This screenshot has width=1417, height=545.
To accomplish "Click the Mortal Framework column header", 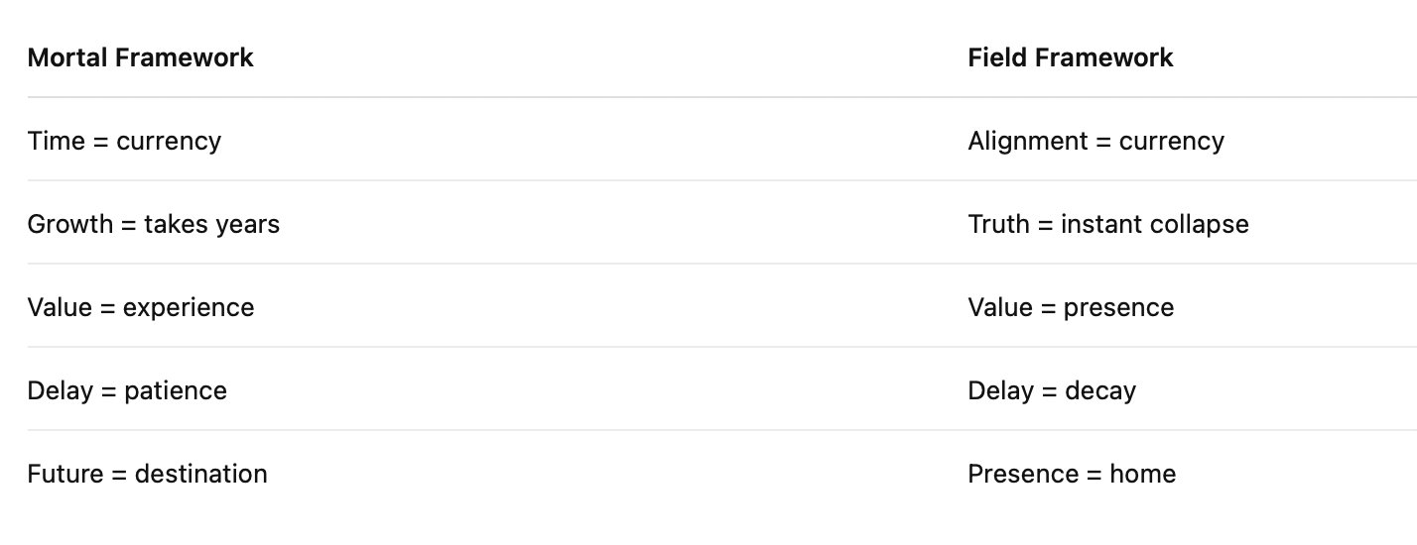I will 140,58.
